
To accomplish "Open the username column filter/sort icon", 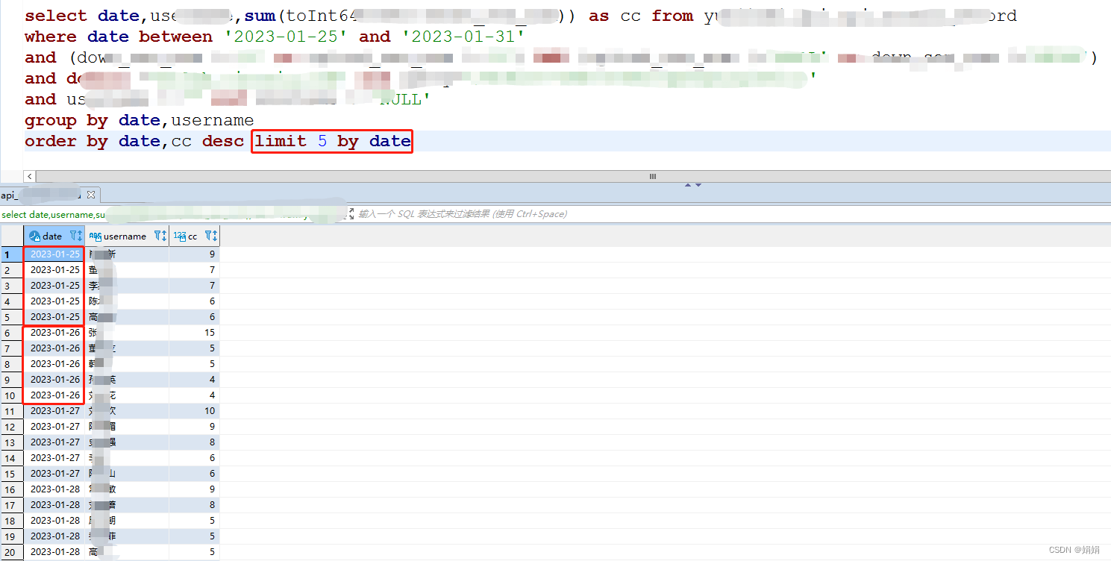I will 160,236.
